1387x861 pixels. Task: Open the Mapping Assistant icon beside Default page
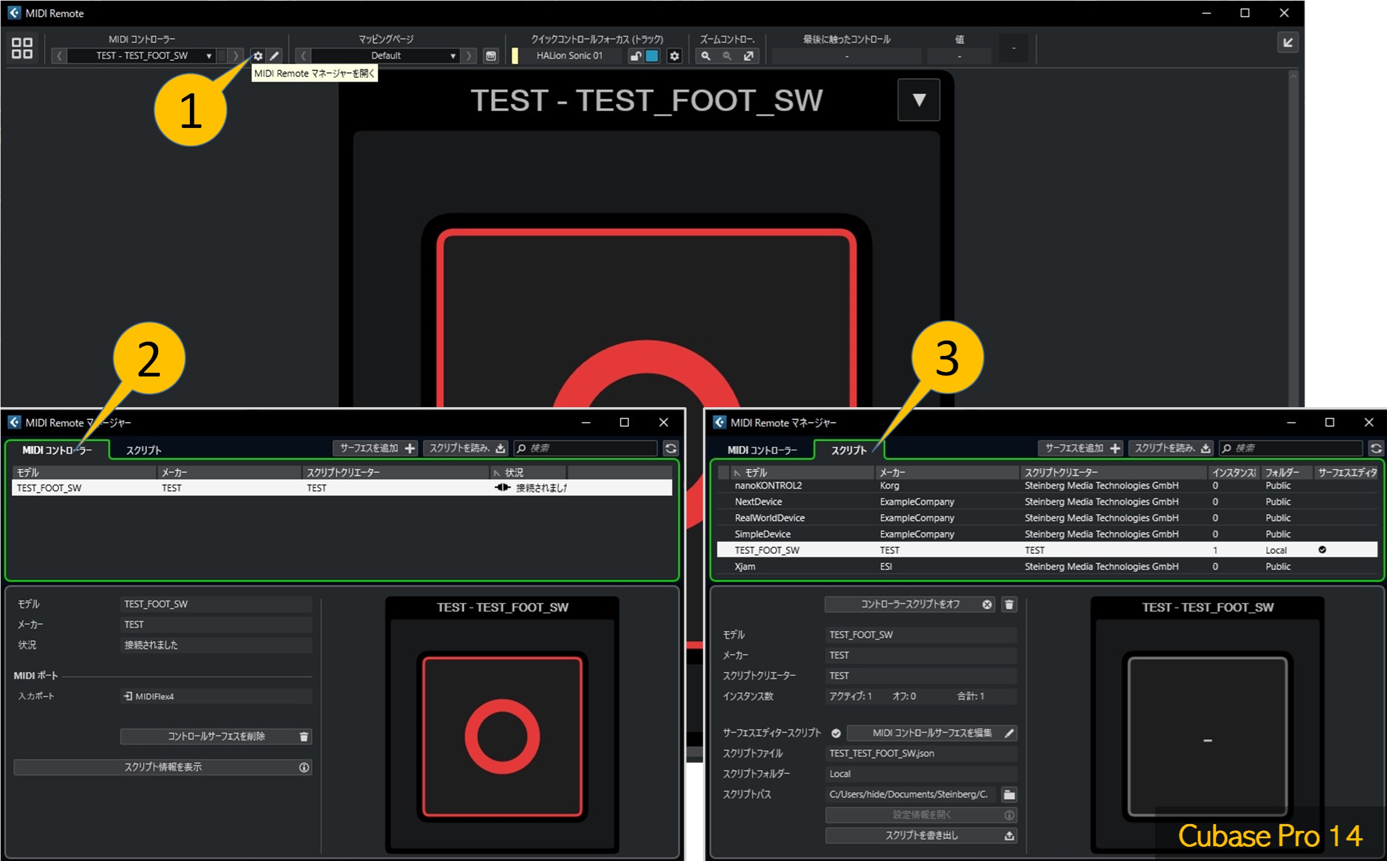tap(491, 56)
